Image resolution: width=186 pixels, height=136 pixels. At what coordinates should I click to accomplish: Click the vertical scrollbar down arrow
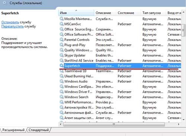click(183, 120)
